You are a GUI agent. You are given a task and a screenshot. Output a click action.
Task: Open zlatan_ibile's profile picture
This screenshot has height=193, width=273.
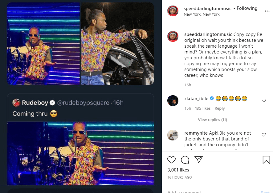pos(173,100)
